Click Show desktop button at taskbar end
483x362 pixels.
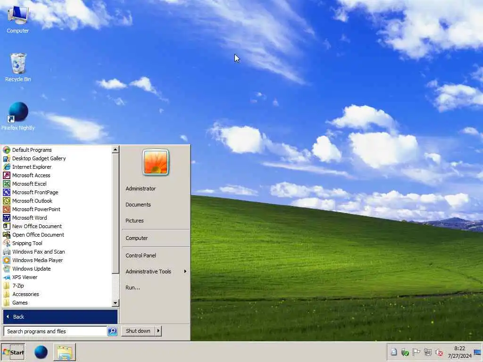click(x=477, y=352)
